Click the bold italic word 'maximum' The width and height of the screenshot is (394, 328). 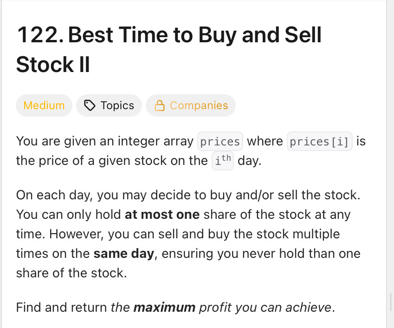click(x=164, y=308)
